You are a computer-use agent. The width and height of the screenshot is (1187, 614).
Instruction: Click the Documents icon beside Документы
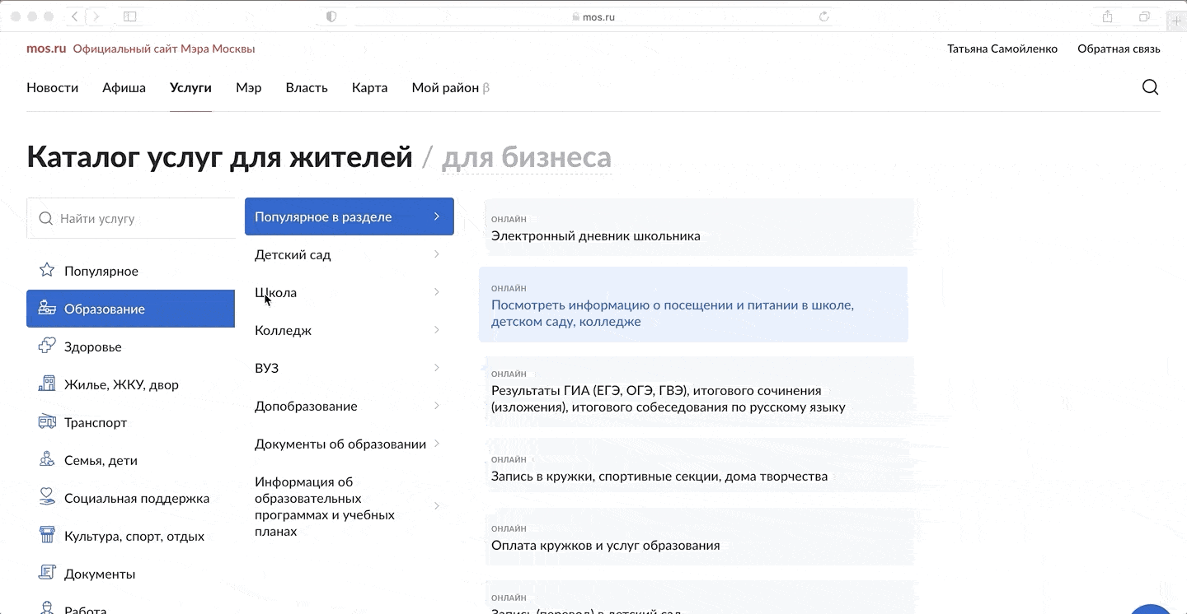pyautogui.click(x=47, y=574)
